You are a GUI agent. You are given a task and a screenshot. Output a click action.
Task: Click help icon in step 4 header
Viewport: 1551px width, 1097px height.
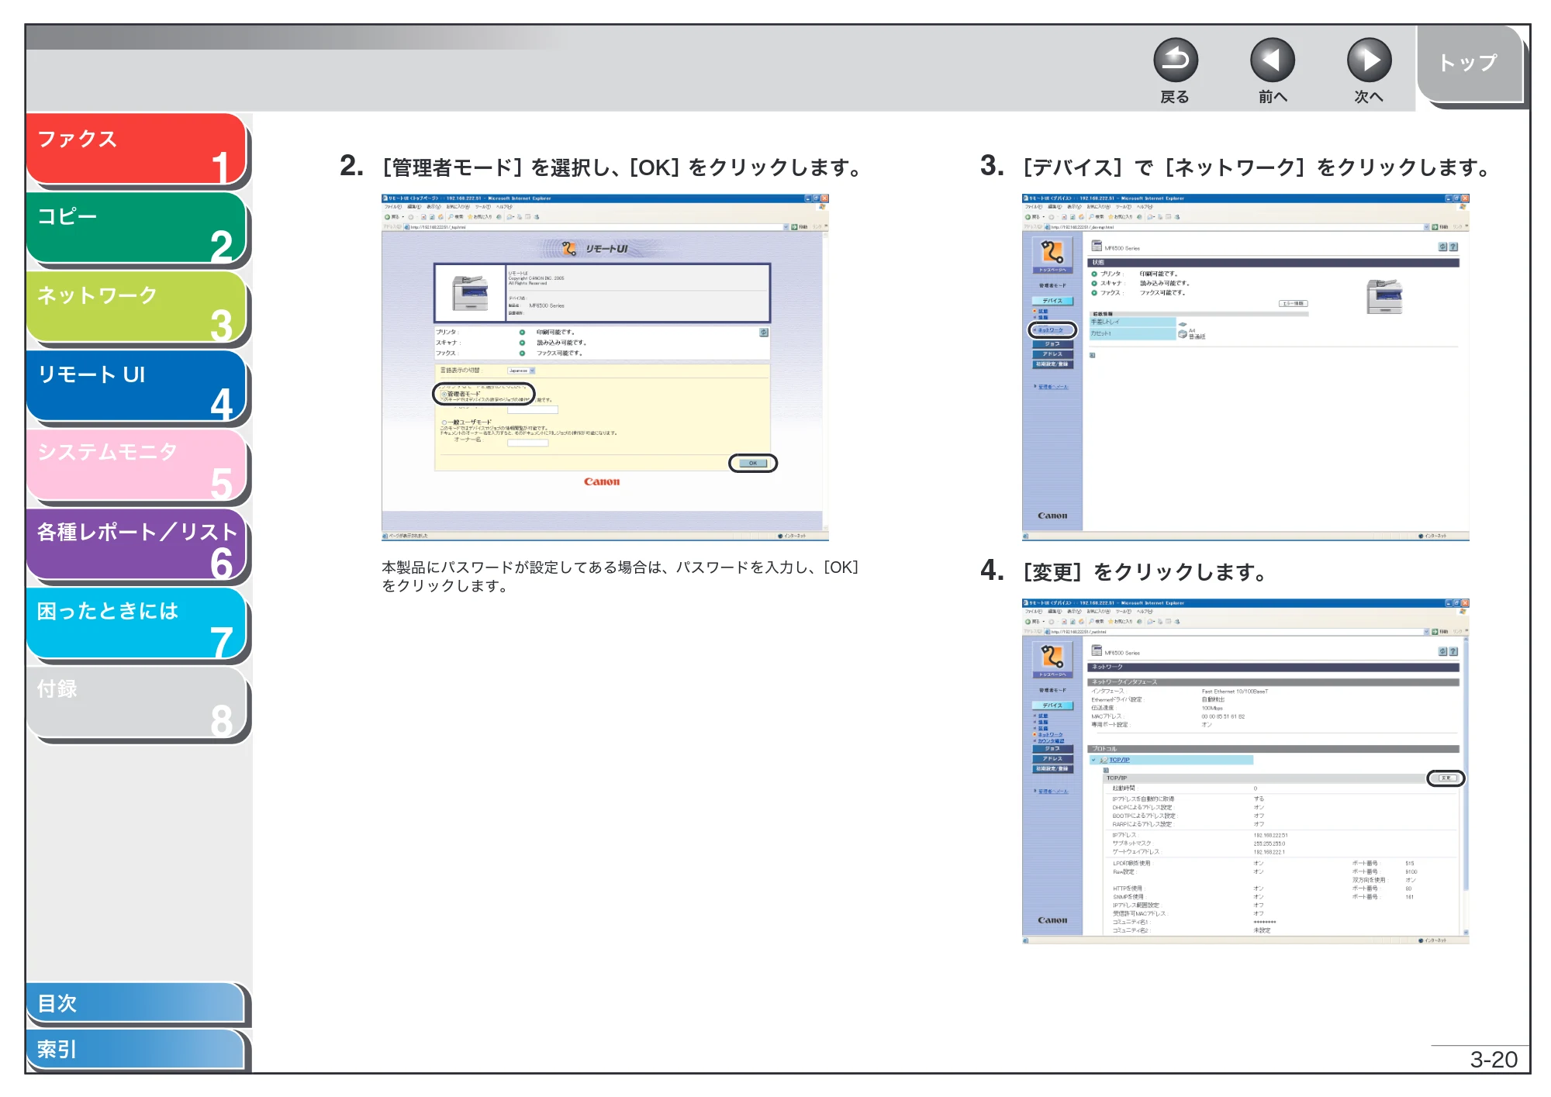coord(1453,652)
